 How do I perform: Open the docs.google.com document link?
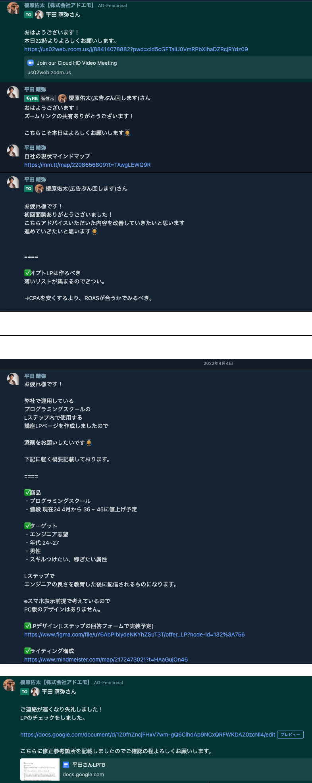148,735
